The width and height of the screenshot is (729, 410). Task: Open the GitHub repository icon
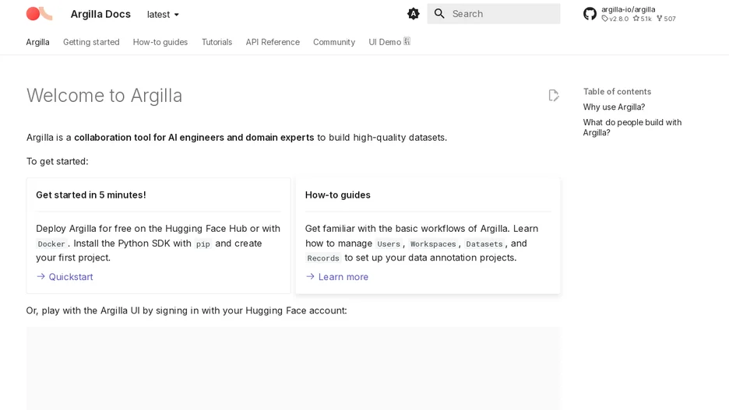[x=590, y=14]
